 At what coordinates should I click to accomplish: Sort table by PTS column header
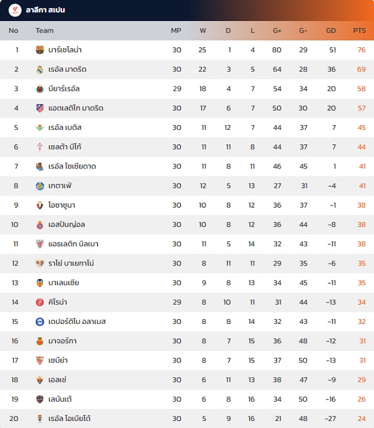[359, 30]
